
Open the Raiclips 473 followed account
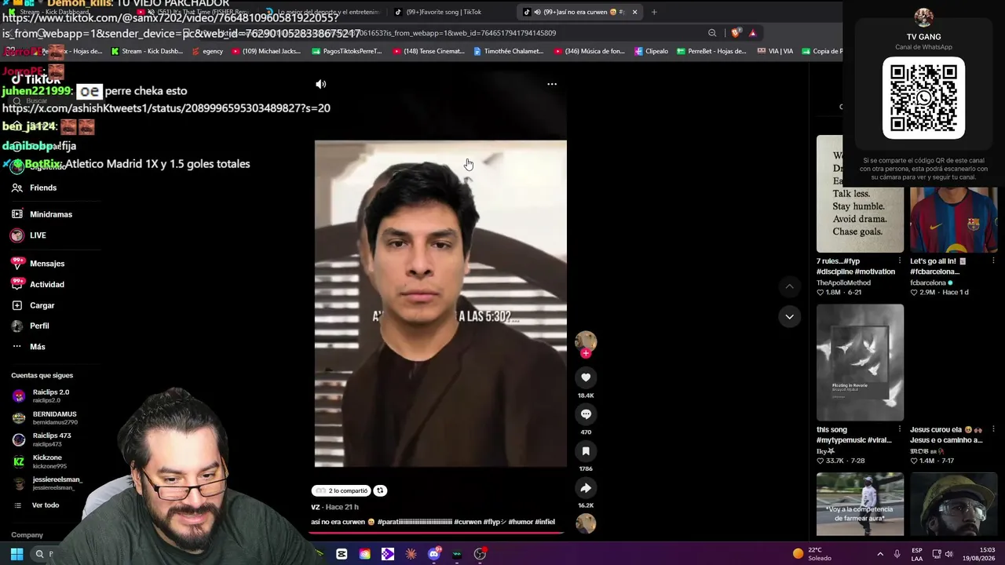pyautogui.click(x=42, y=439)
